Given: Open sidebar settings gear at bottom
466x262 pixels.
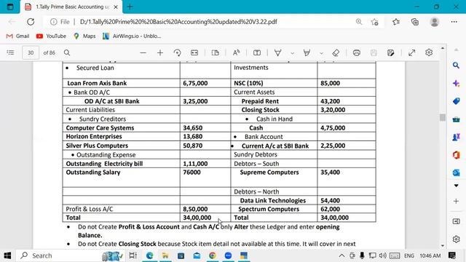Looking at the screenshot, I should (457, 239).
